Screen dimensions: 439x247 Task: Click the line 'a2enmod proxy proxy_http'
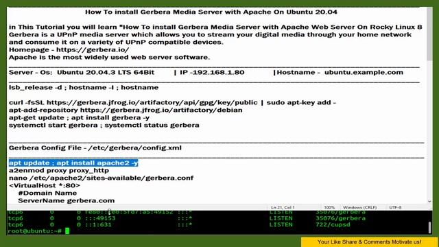[59, 171]
